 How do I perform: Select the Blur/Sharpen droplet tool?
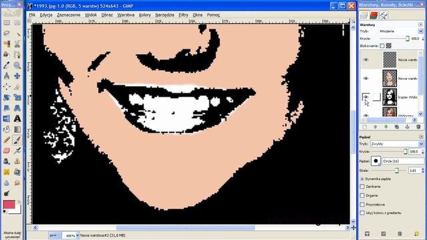pos(7,183)
